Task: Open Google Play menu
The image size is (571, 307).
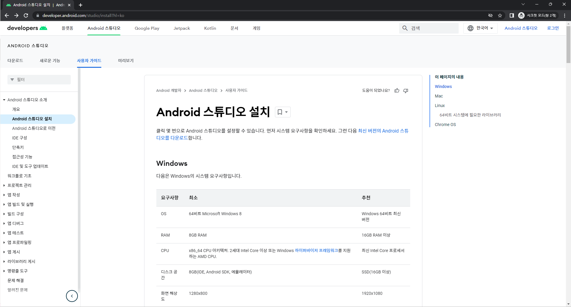Action: 147,28
